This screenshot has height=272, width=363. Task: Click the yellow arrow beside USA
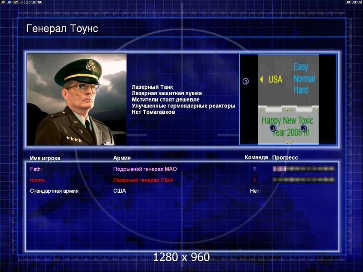(261, 79)
